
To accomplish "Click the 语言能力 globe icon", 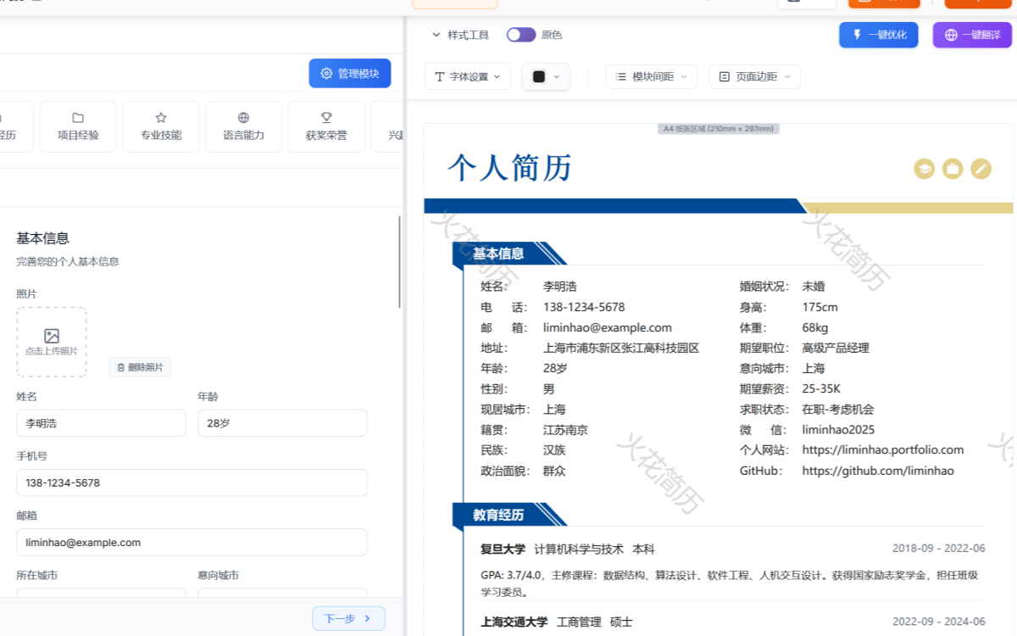I will click(x=243, y=119).
